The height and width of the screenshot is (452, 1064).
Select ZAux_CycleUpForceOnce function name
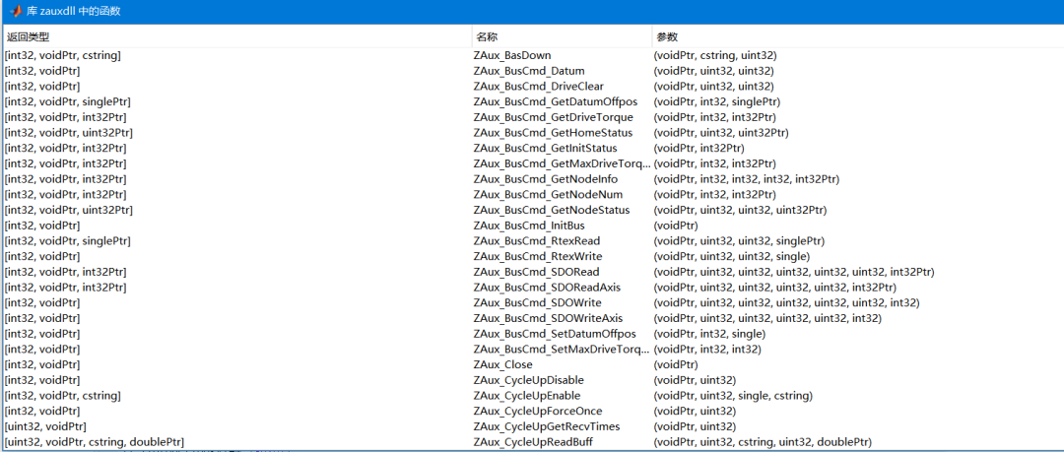[x=538, y=411]
